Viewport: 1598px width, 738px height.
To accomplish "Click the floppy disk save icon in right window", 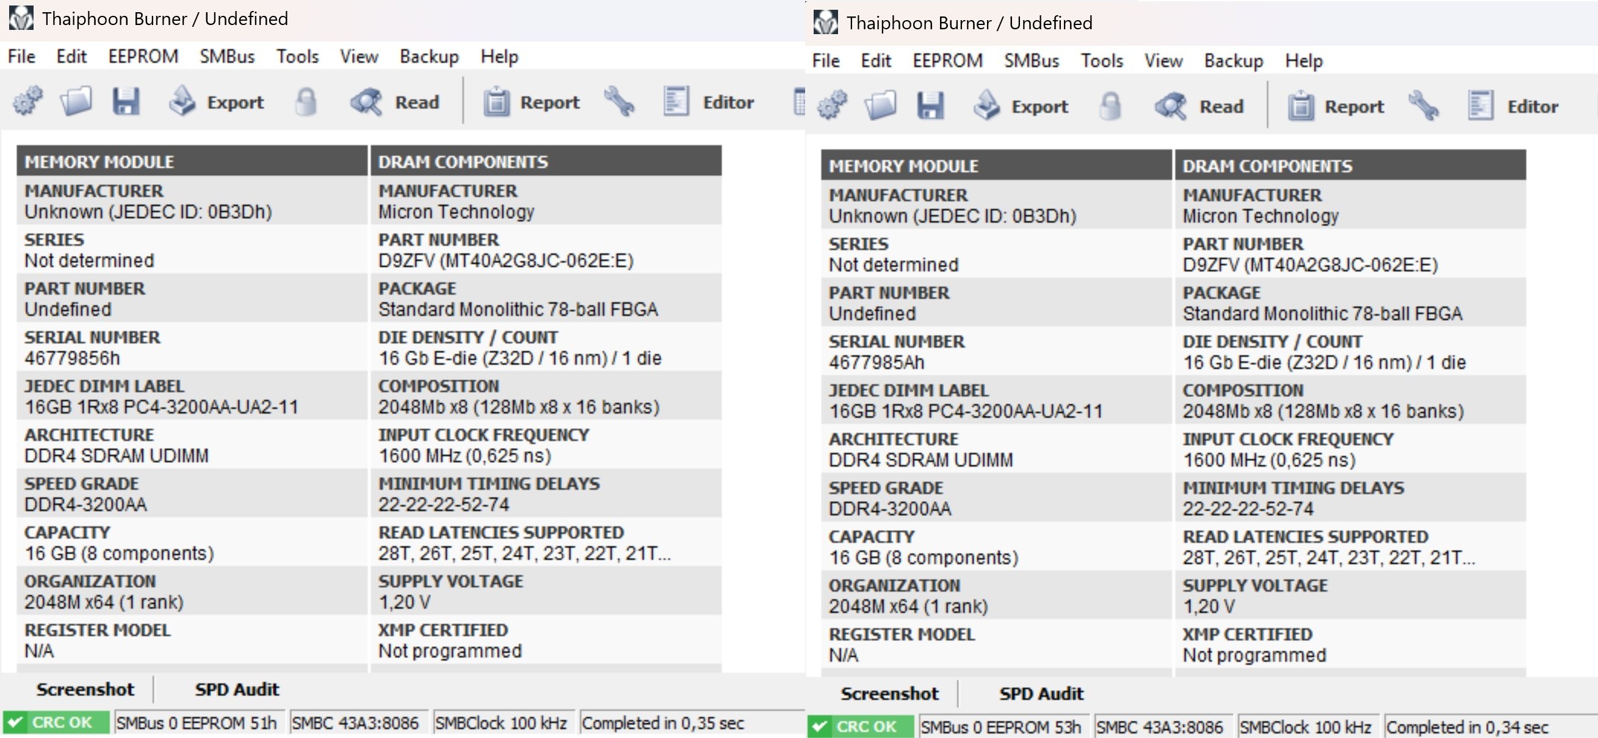I will point(930,106).
